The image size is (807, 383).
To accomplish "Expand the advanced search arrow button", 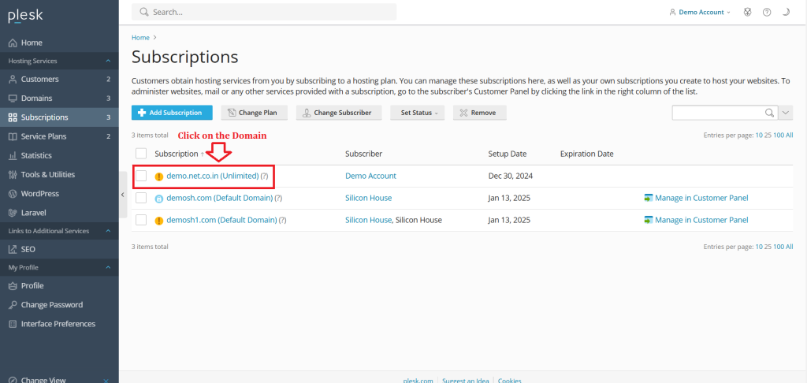I will coord(786,113).
